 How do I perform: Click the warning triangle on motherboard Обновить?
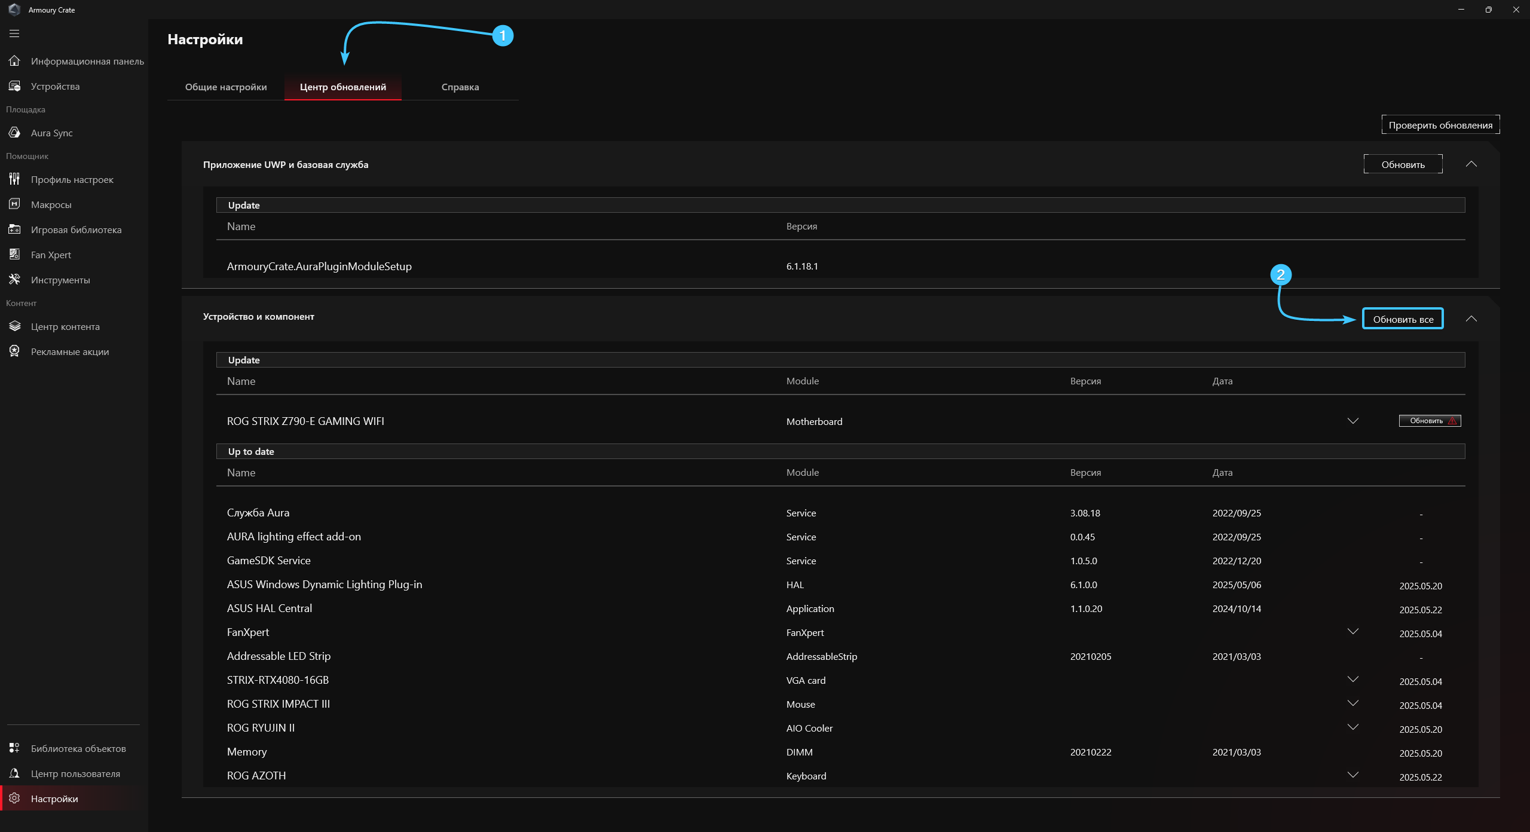[x=1452, y=421]
